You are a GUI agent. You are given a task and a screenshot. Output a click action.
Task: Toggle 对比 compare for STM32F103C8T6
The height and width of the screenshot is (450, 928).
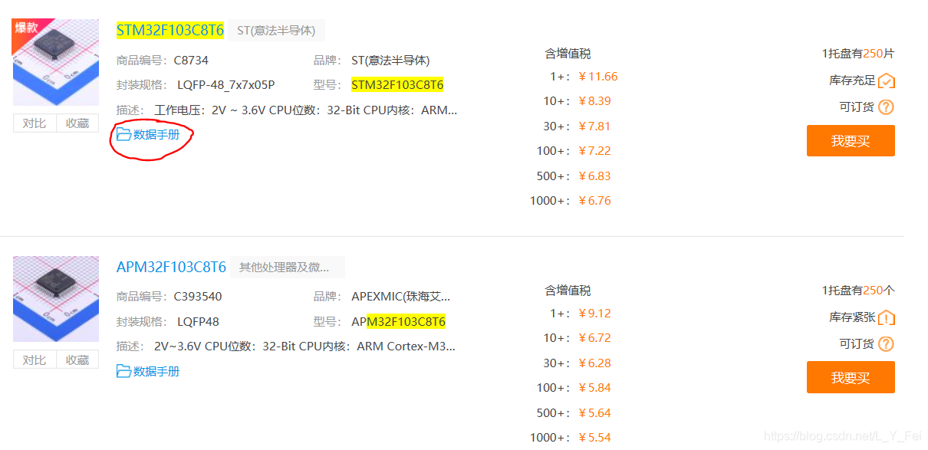tap(34, 123)
